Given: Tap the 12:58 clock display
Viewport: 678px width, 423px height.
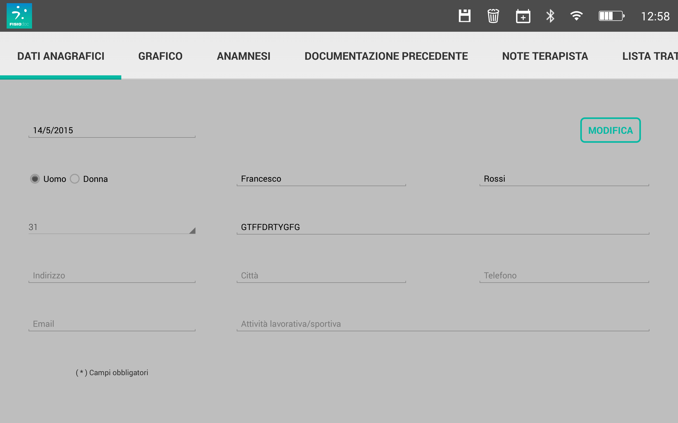Looking at the screenshot, I should [655, 16].
